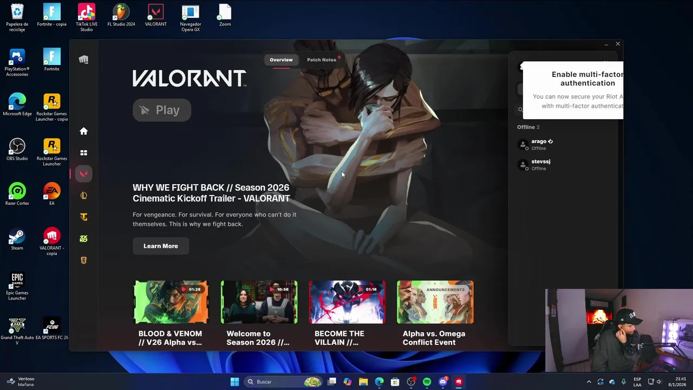693x390 pixels.
Task: Open the Alpha vs. Omega Conflict Event card
Action: (x=435, y=302)
